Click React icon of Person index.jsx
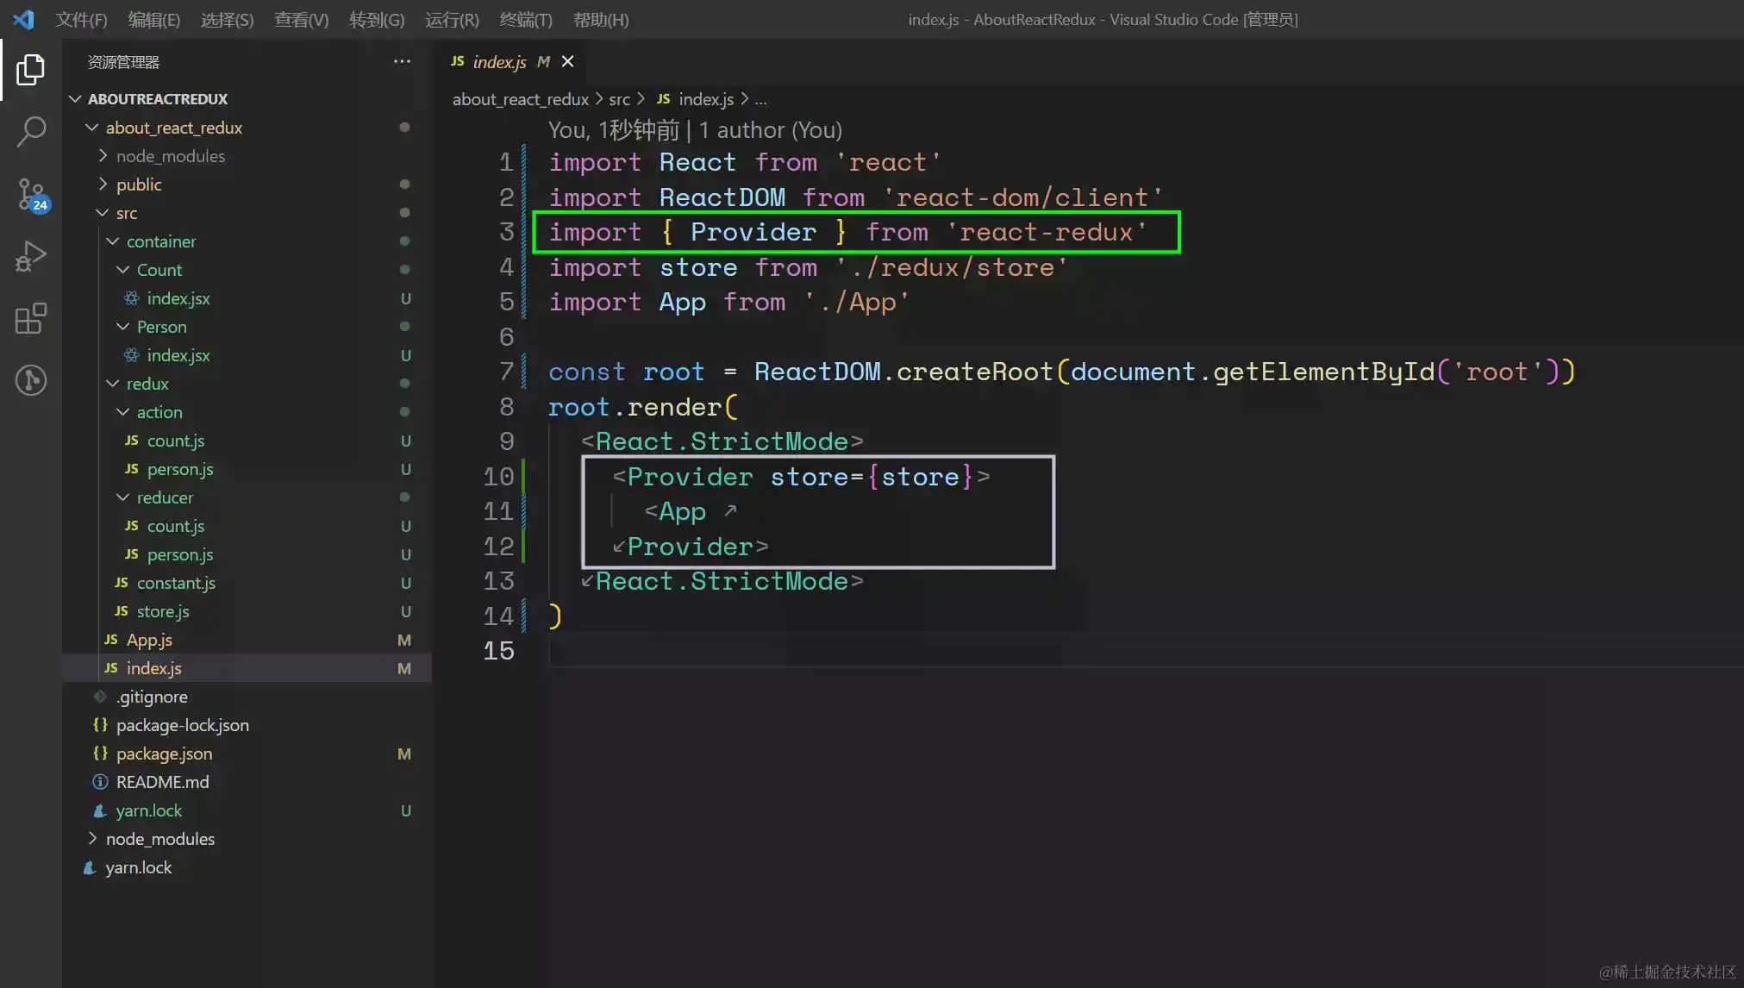 [131, 355]
